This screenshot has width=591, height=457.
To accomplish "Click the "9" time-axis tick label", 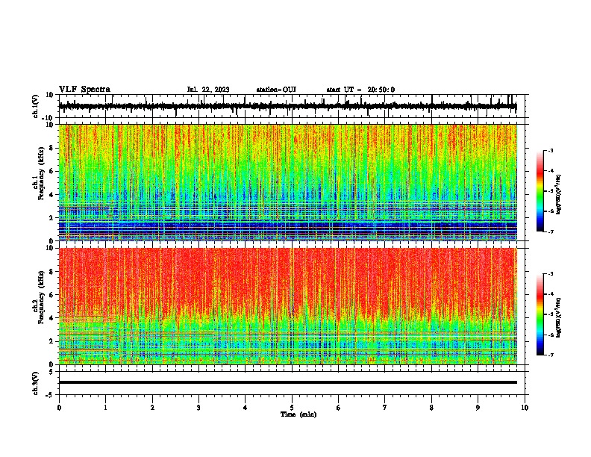I will tap(478, 408).
